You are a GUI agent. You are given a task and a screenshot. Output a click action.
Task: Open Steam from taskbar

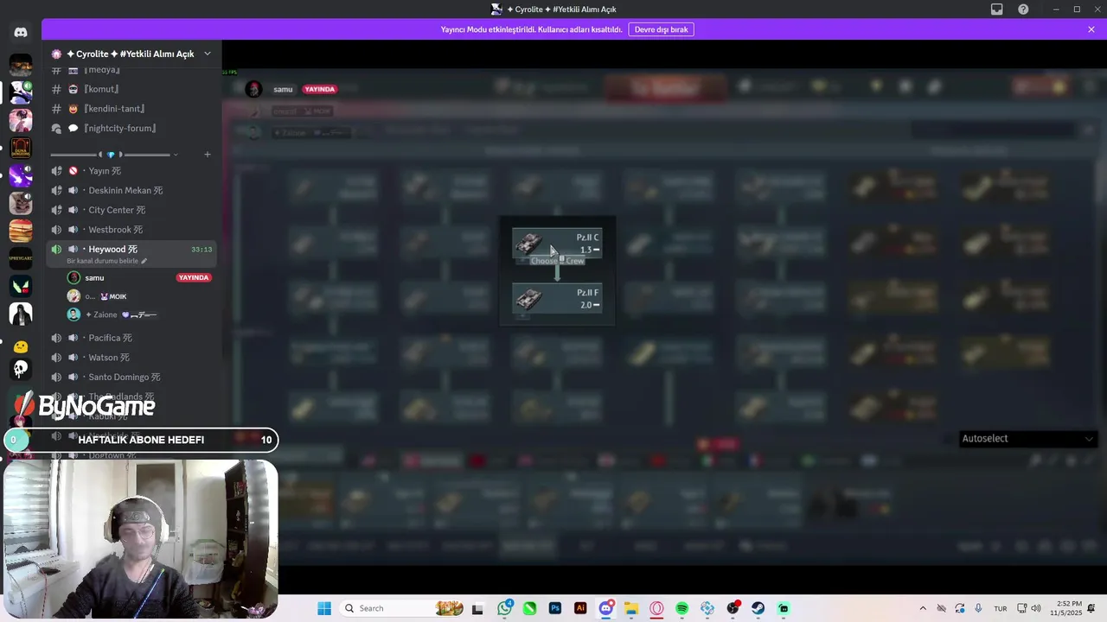758,608
